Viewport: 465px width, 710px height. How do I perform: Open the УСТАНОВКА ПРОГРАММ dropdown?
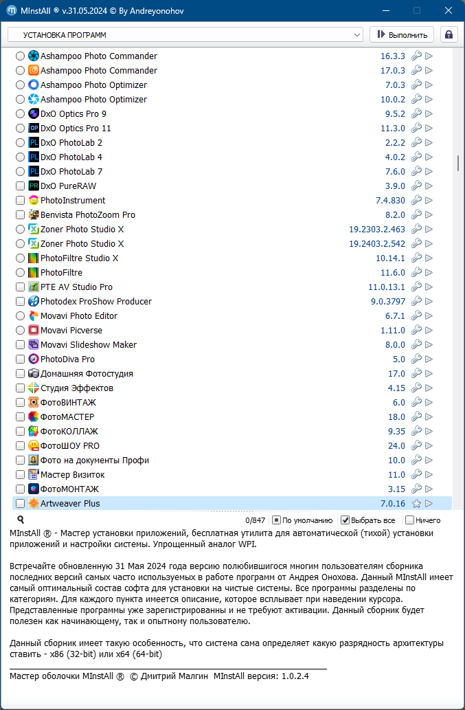[x=185, y=35]
